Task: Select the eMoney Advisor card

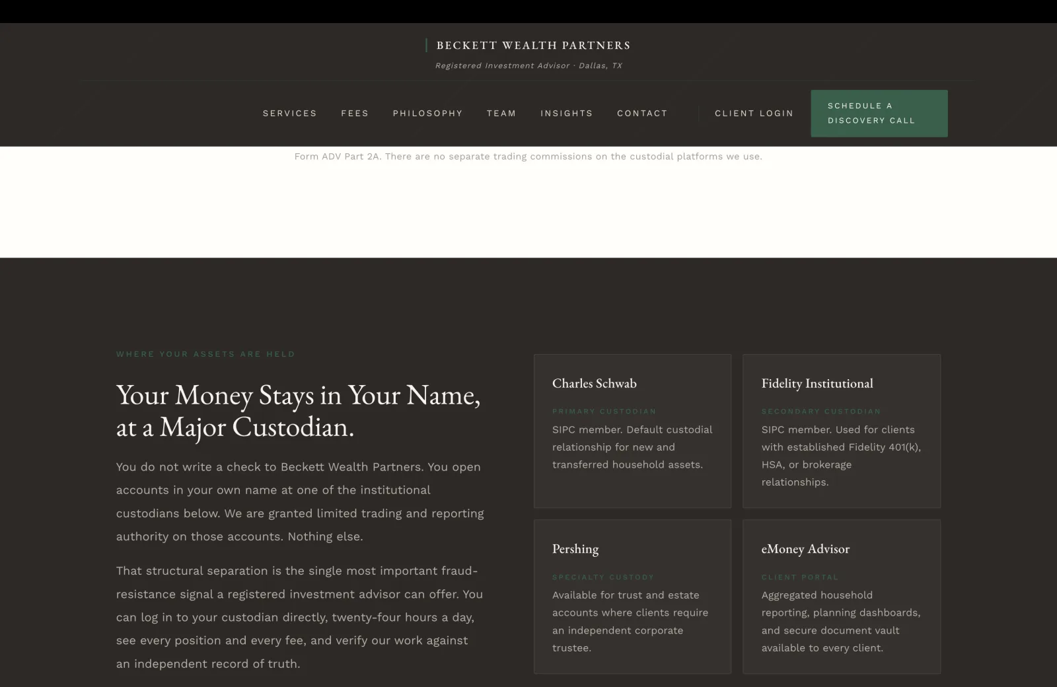Action: (842, 597)
